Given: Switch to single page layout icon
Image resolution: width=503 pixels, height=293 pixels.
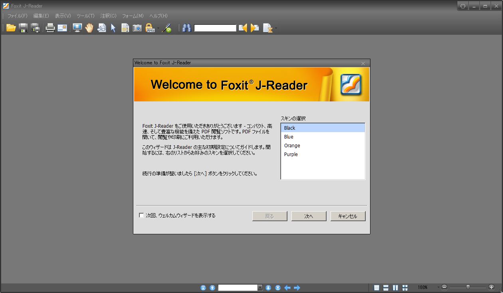Looking at the screenshot, I should 376,288.
